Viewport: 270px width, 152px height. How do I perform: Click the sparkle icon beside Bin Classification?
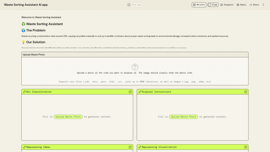(x=24, y=92)
